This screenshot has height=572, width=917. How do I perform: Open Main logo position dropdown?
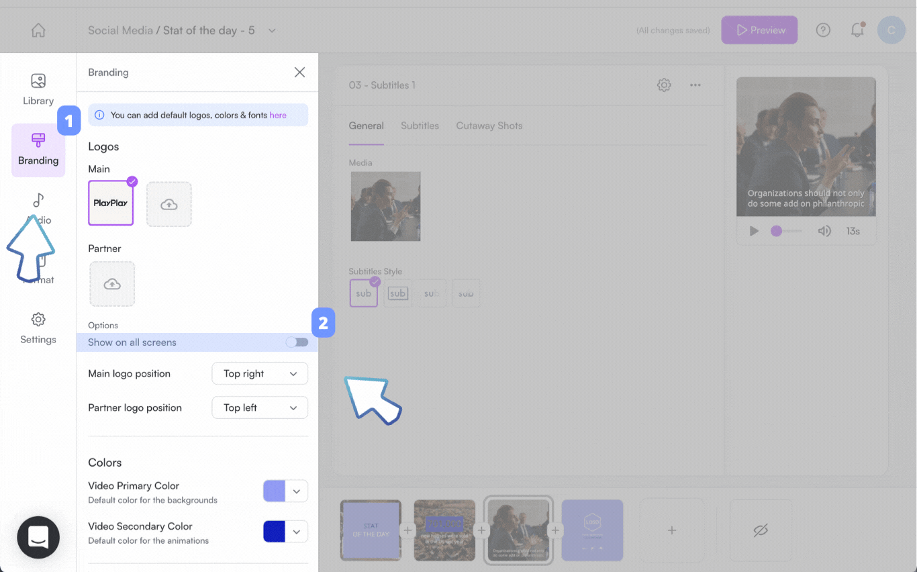click(260, 374)
